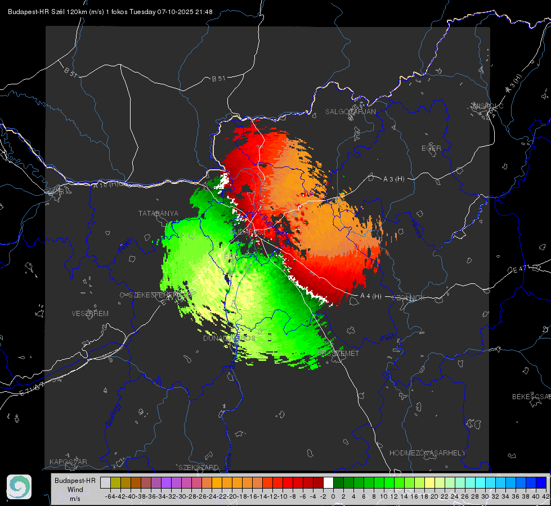The height and width of the screenshot is (506, 551).
Task: Click the '42' legend value
Action: point(546,496)
